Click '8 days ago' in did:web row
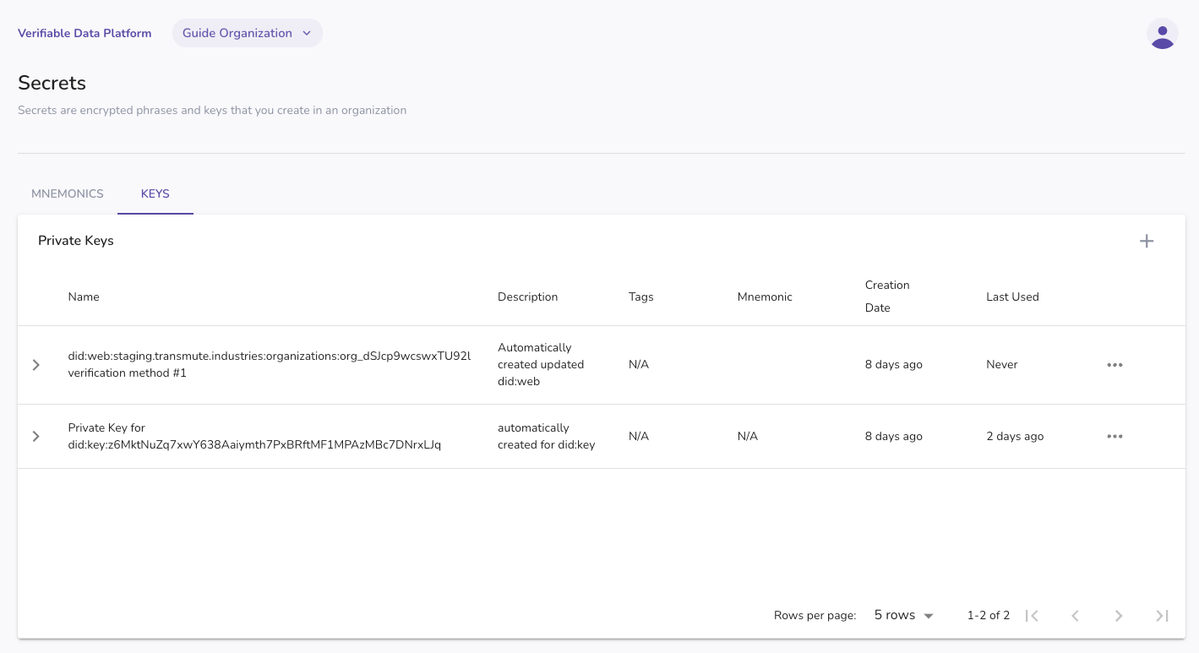The image size is (1199, 653). click(894, 364)
